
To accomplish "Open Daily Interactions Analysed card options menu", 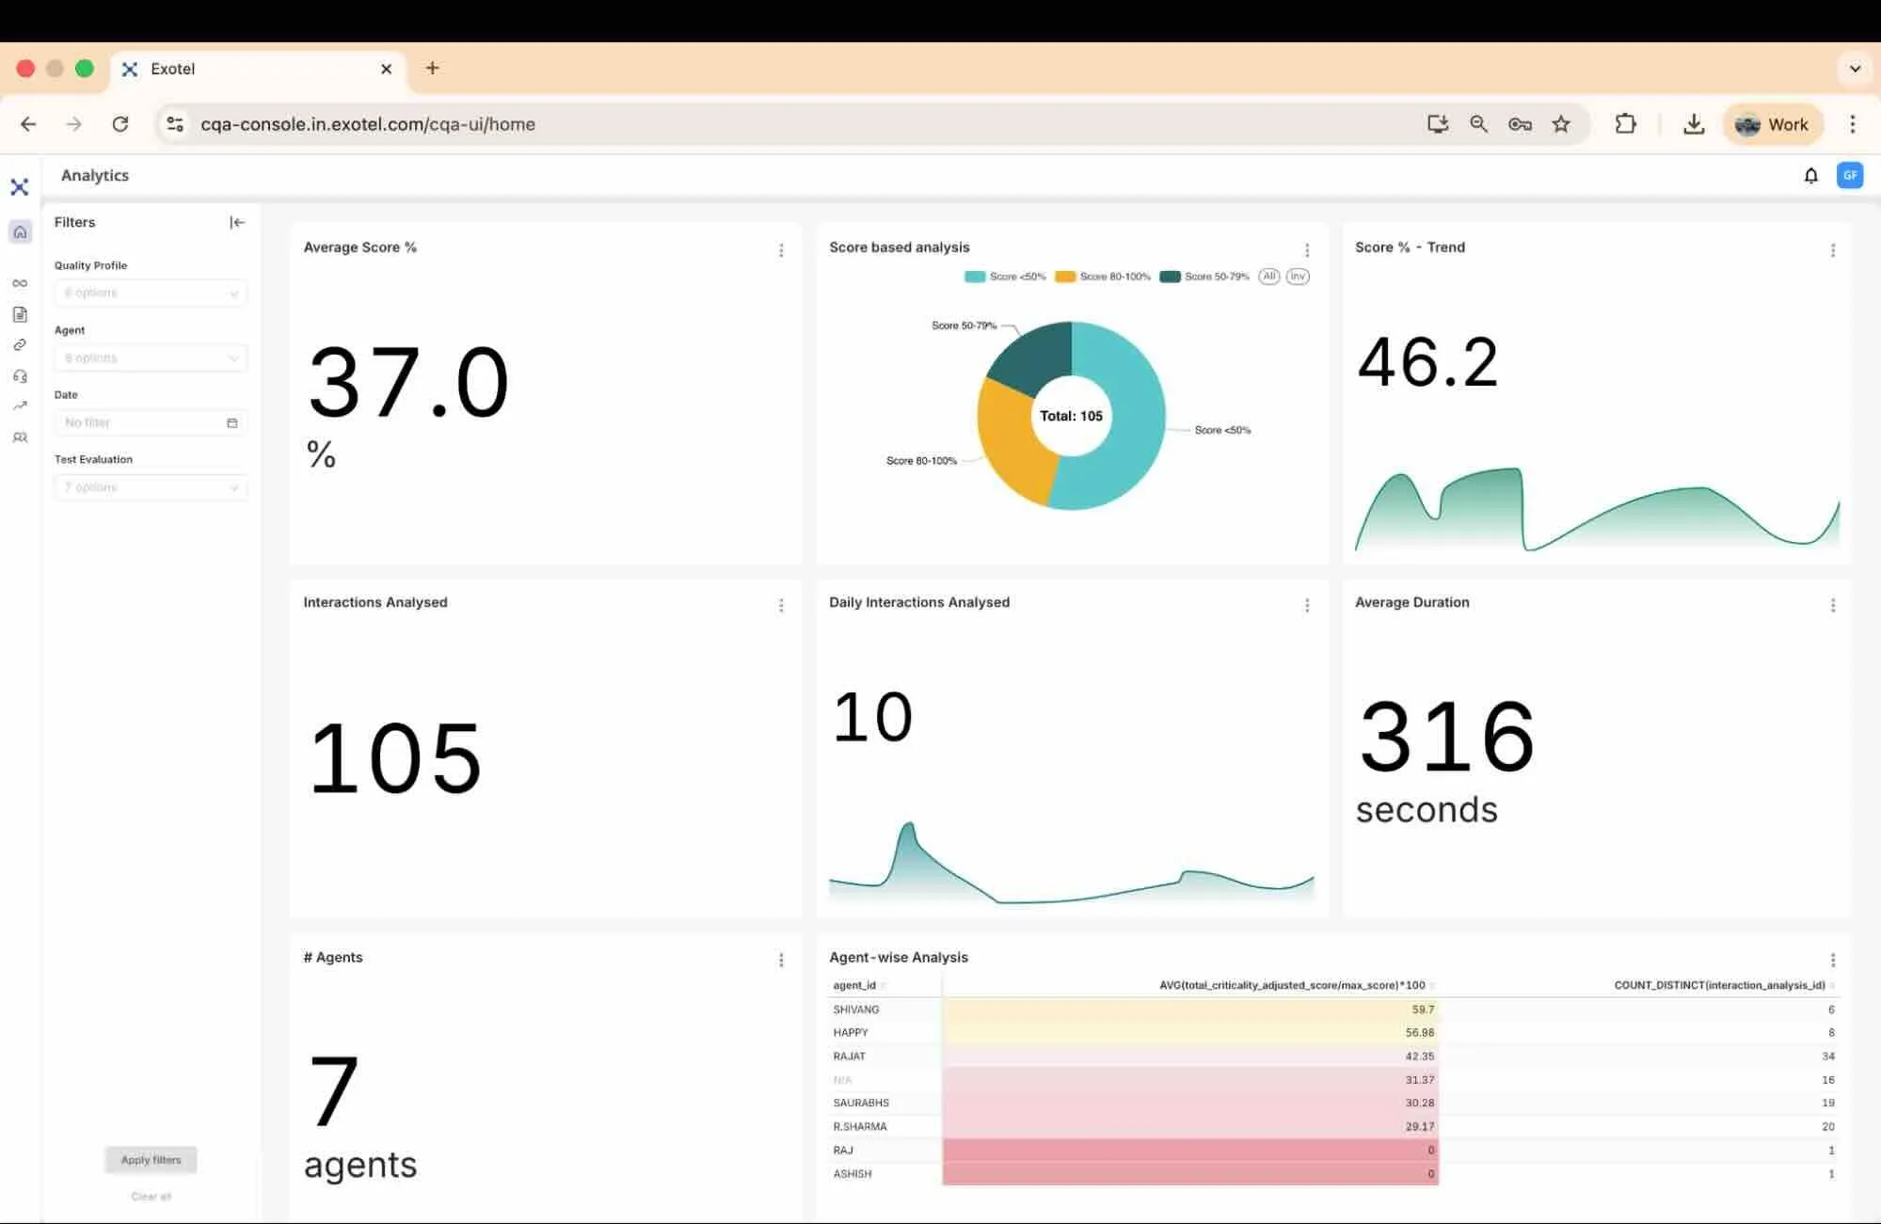I will click(1307, 605).
